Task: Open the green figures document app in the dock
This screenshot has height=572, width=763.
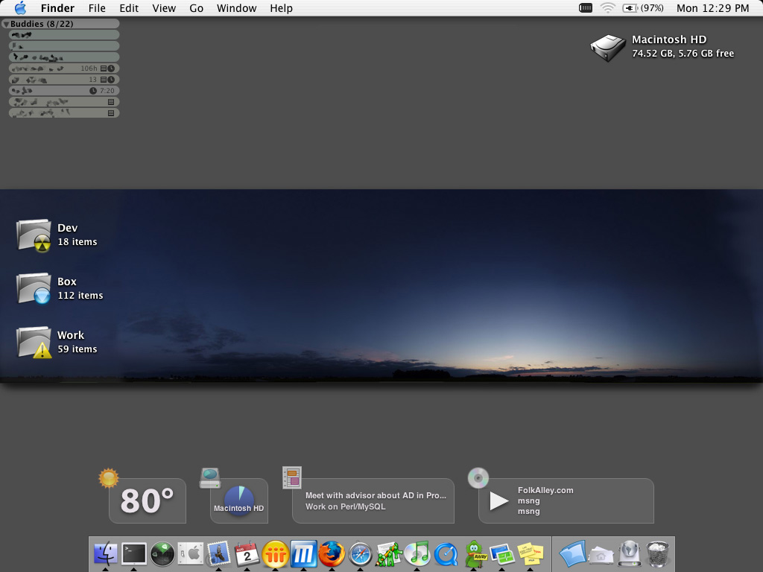Action: point(389,554)
